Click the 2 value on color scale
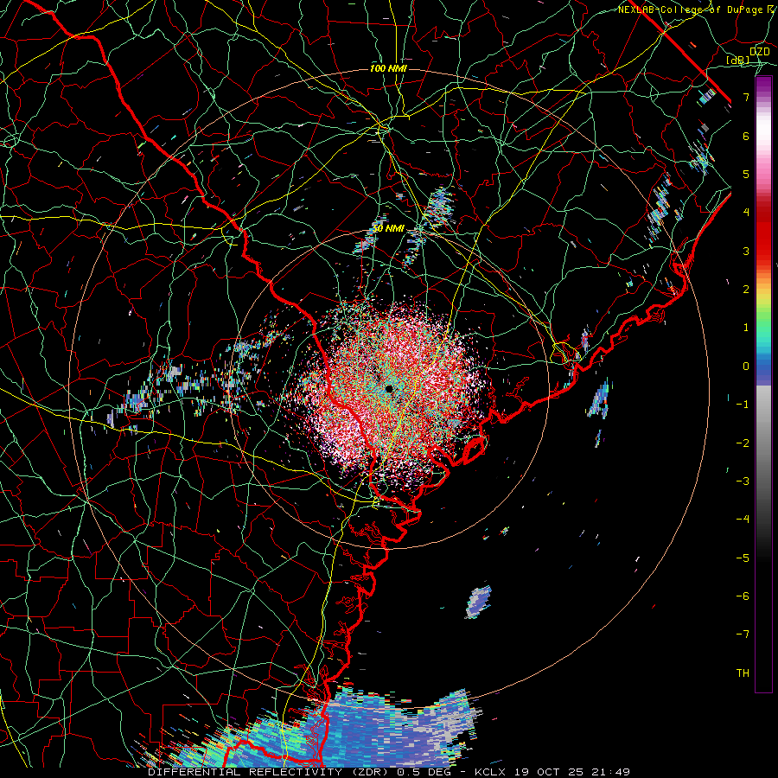This screenshot has width=778, height=778. click(746, 290)
